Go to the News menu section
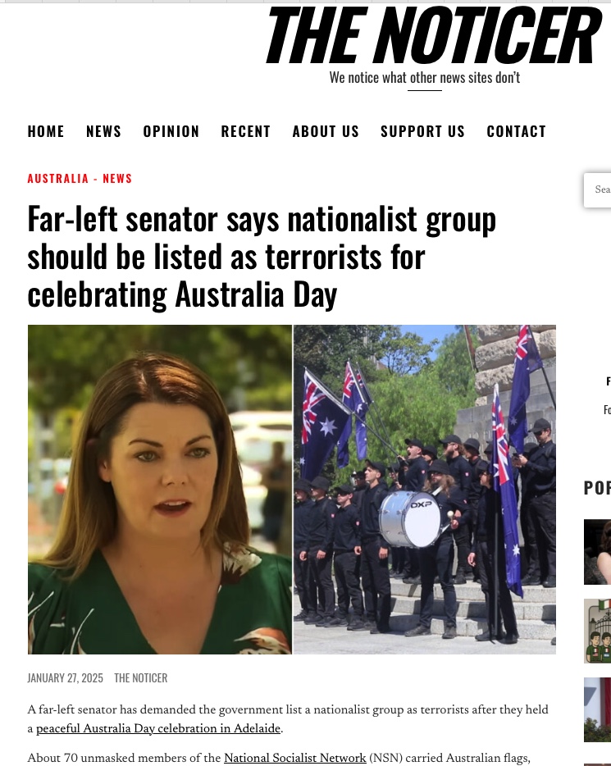611x766 pixels. click(x=103, y=131)
